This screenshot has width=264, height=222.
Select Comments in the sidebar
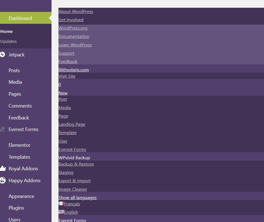20,106
